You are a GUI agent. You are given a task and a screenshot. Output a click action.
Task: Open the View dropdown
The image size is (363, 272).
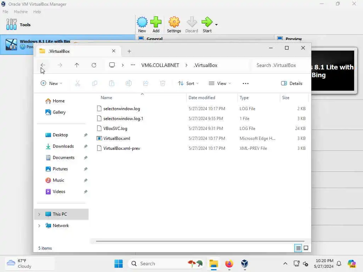[220, 84]
